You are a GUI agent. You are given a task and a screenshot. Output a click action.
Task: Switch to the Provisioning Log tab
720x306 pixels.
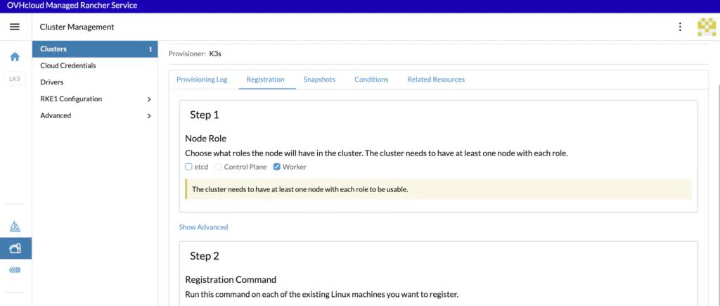202,79
